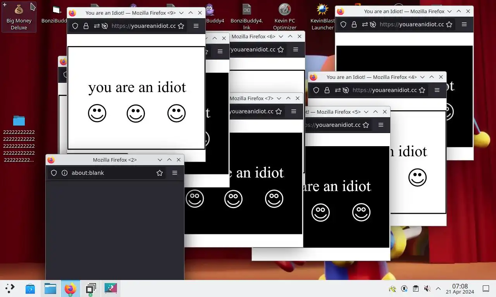Open application menu in Firefox <2> window
This screenshot has height=297, width=496.
tap(175, 173)
